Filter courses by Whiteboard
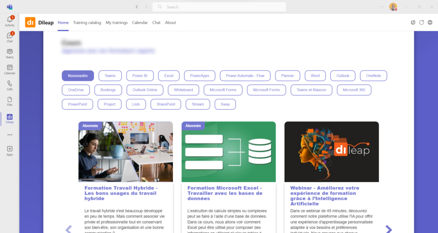 click(183, 90)
